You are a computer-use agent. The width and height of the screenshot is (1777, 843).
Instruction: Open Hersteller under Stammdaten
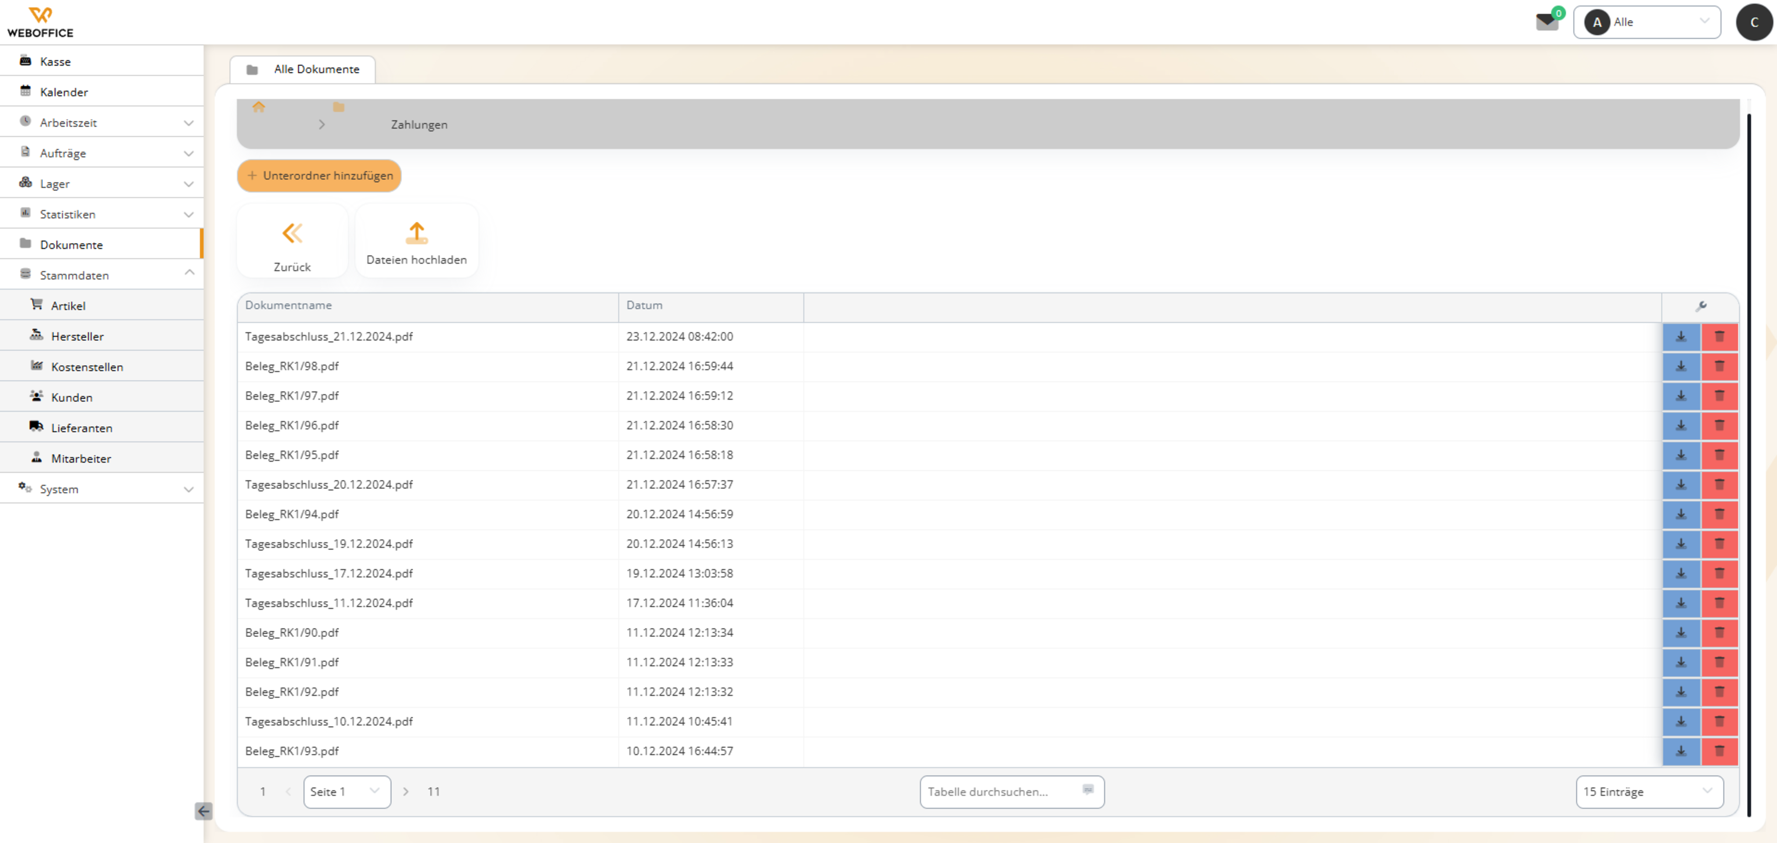[x=102, y=336]
